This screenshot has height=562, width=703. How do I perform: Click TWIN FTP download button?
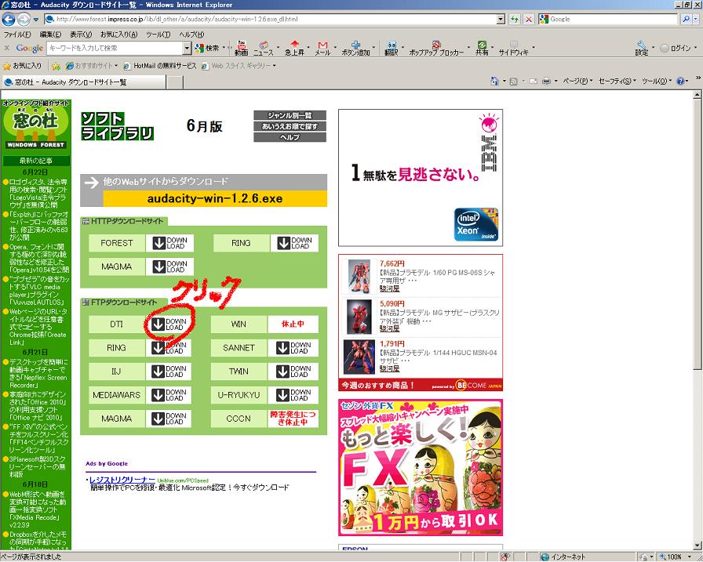(x=293, y=372)
